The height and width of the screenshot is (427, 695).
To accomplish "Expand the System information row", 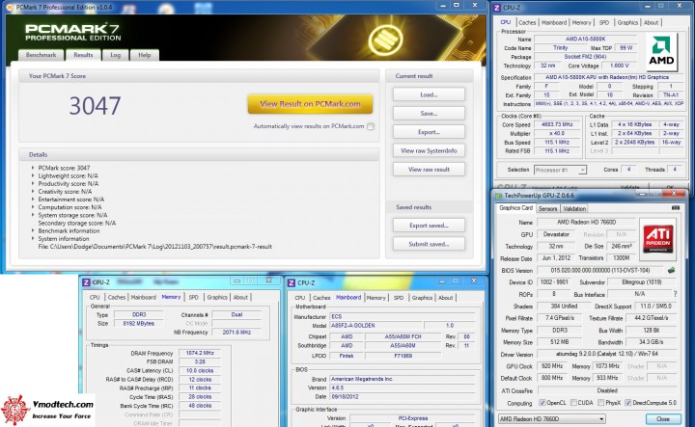I will click(x=33, y=238).
